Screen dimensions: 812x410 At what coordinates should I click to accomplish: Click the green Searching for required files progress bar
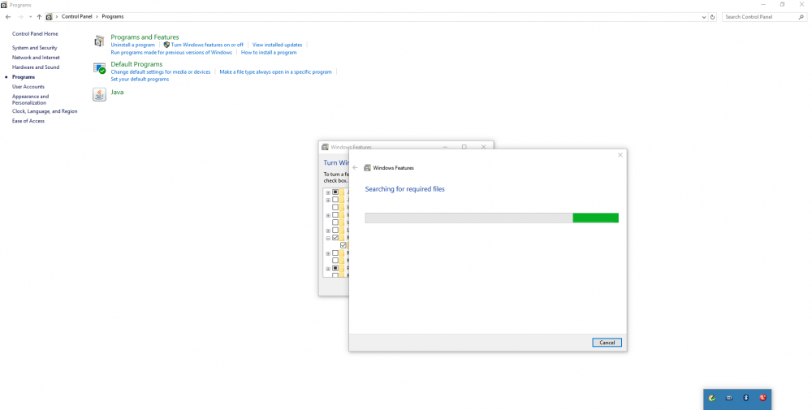[x=491, y=218]
